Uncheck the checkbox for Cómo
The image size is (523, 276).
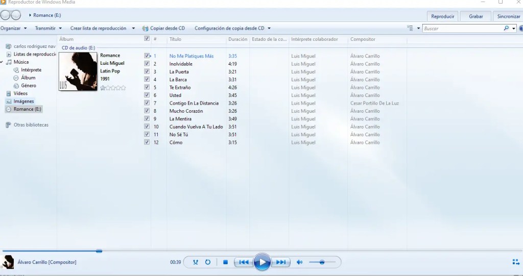[x=147, y=142]
